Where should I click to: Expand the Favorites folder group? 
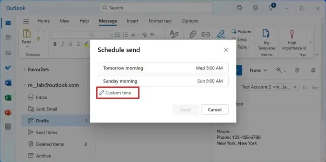point(25,69)
